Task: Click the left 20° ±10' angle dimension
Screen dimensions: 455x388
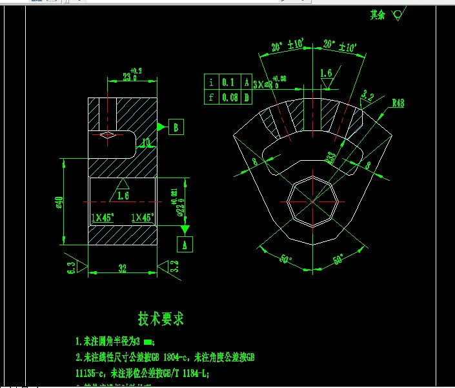Action: pos(287,46)
